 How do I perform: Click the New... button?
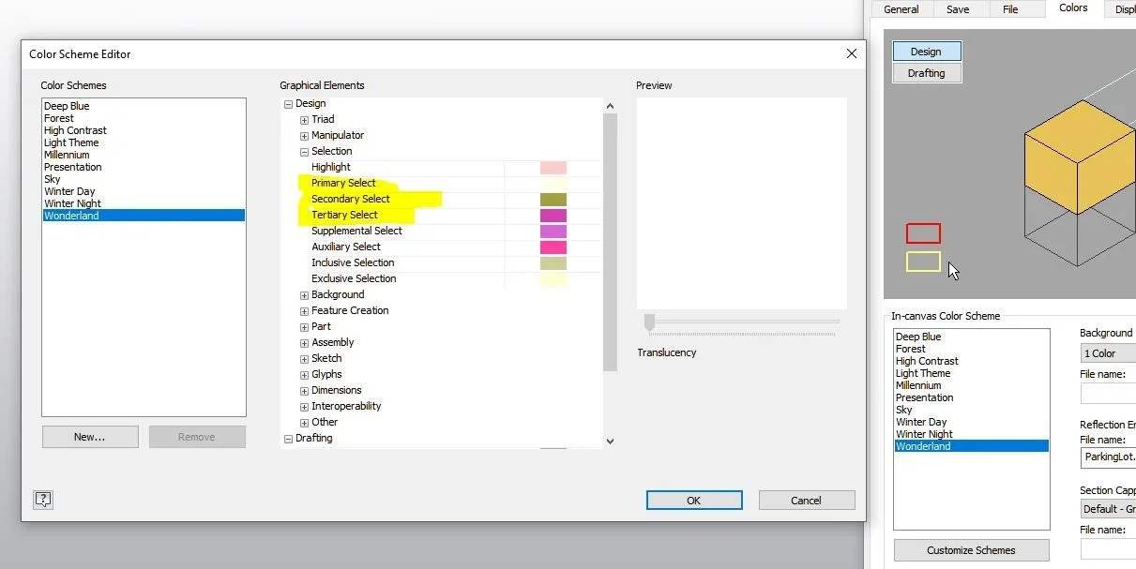(90, 437)
